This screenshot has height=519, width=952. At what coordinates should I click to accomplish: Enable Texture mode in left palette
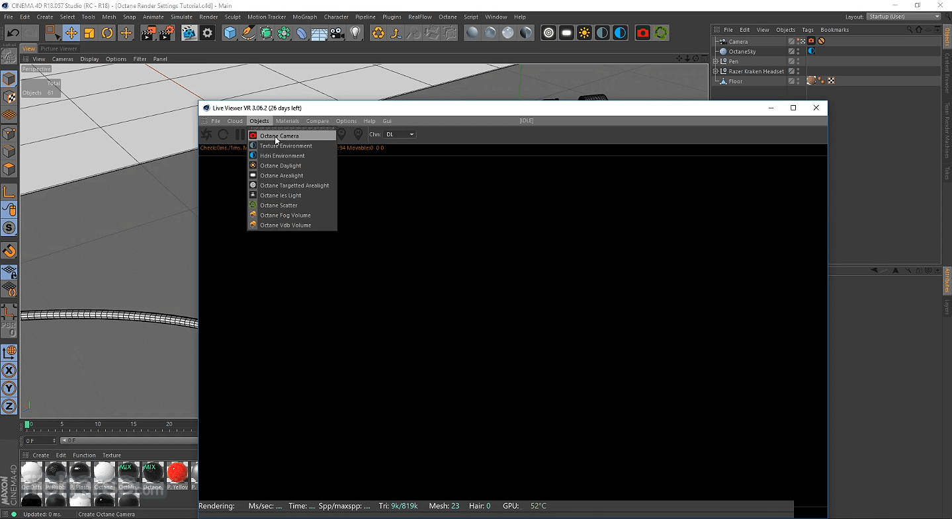(9, 97)
